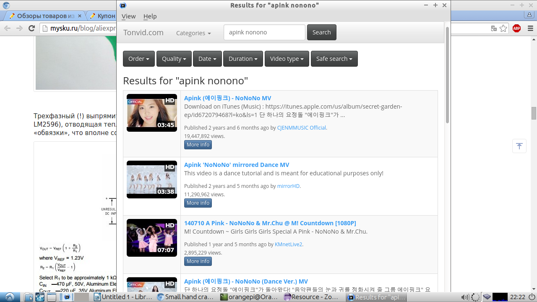Screen dimensions: 537x302
Task: Open the CPU usage monitor graph
Action: [500, 297]
